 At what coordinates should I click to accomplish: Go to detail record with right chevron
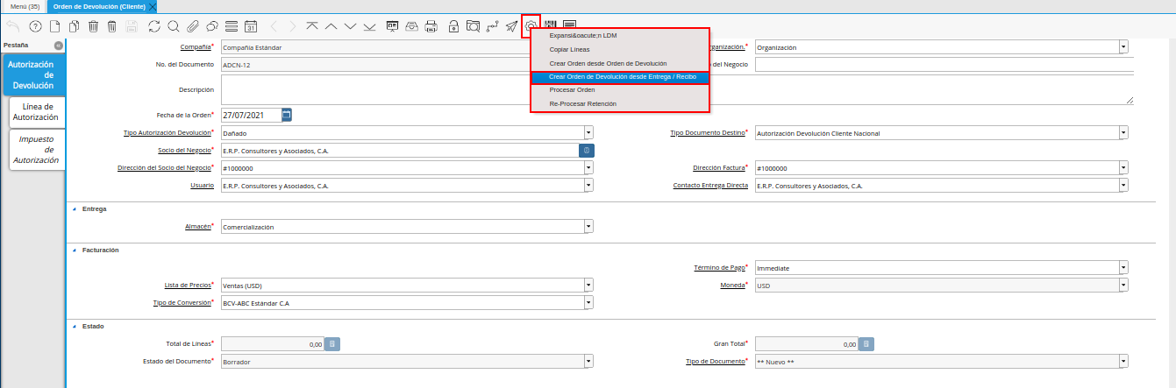click(293, 26)
